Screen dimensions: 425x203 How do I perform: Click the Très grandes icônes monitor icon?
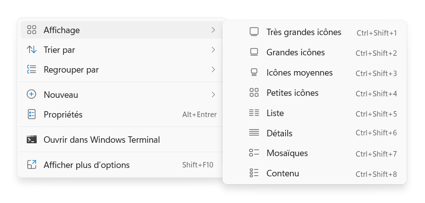pos(254,32)
